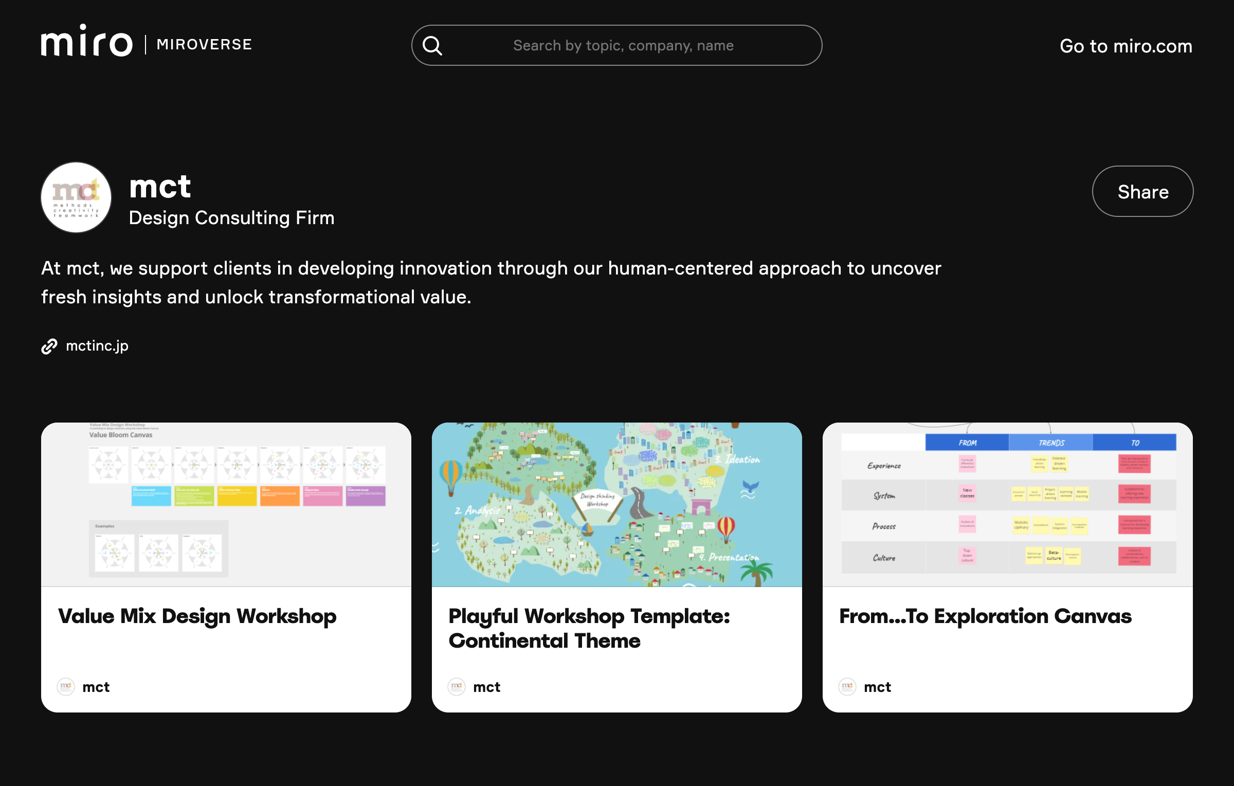The image size is (1234, 786).
Task: Open the Go to miro.com link
Action: (1126, 46)
